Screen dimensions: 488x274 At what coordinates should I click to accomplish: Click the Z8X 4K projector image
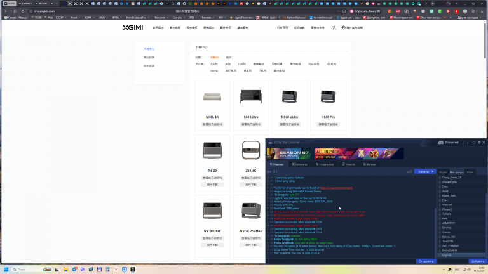(x=251, y=150)
